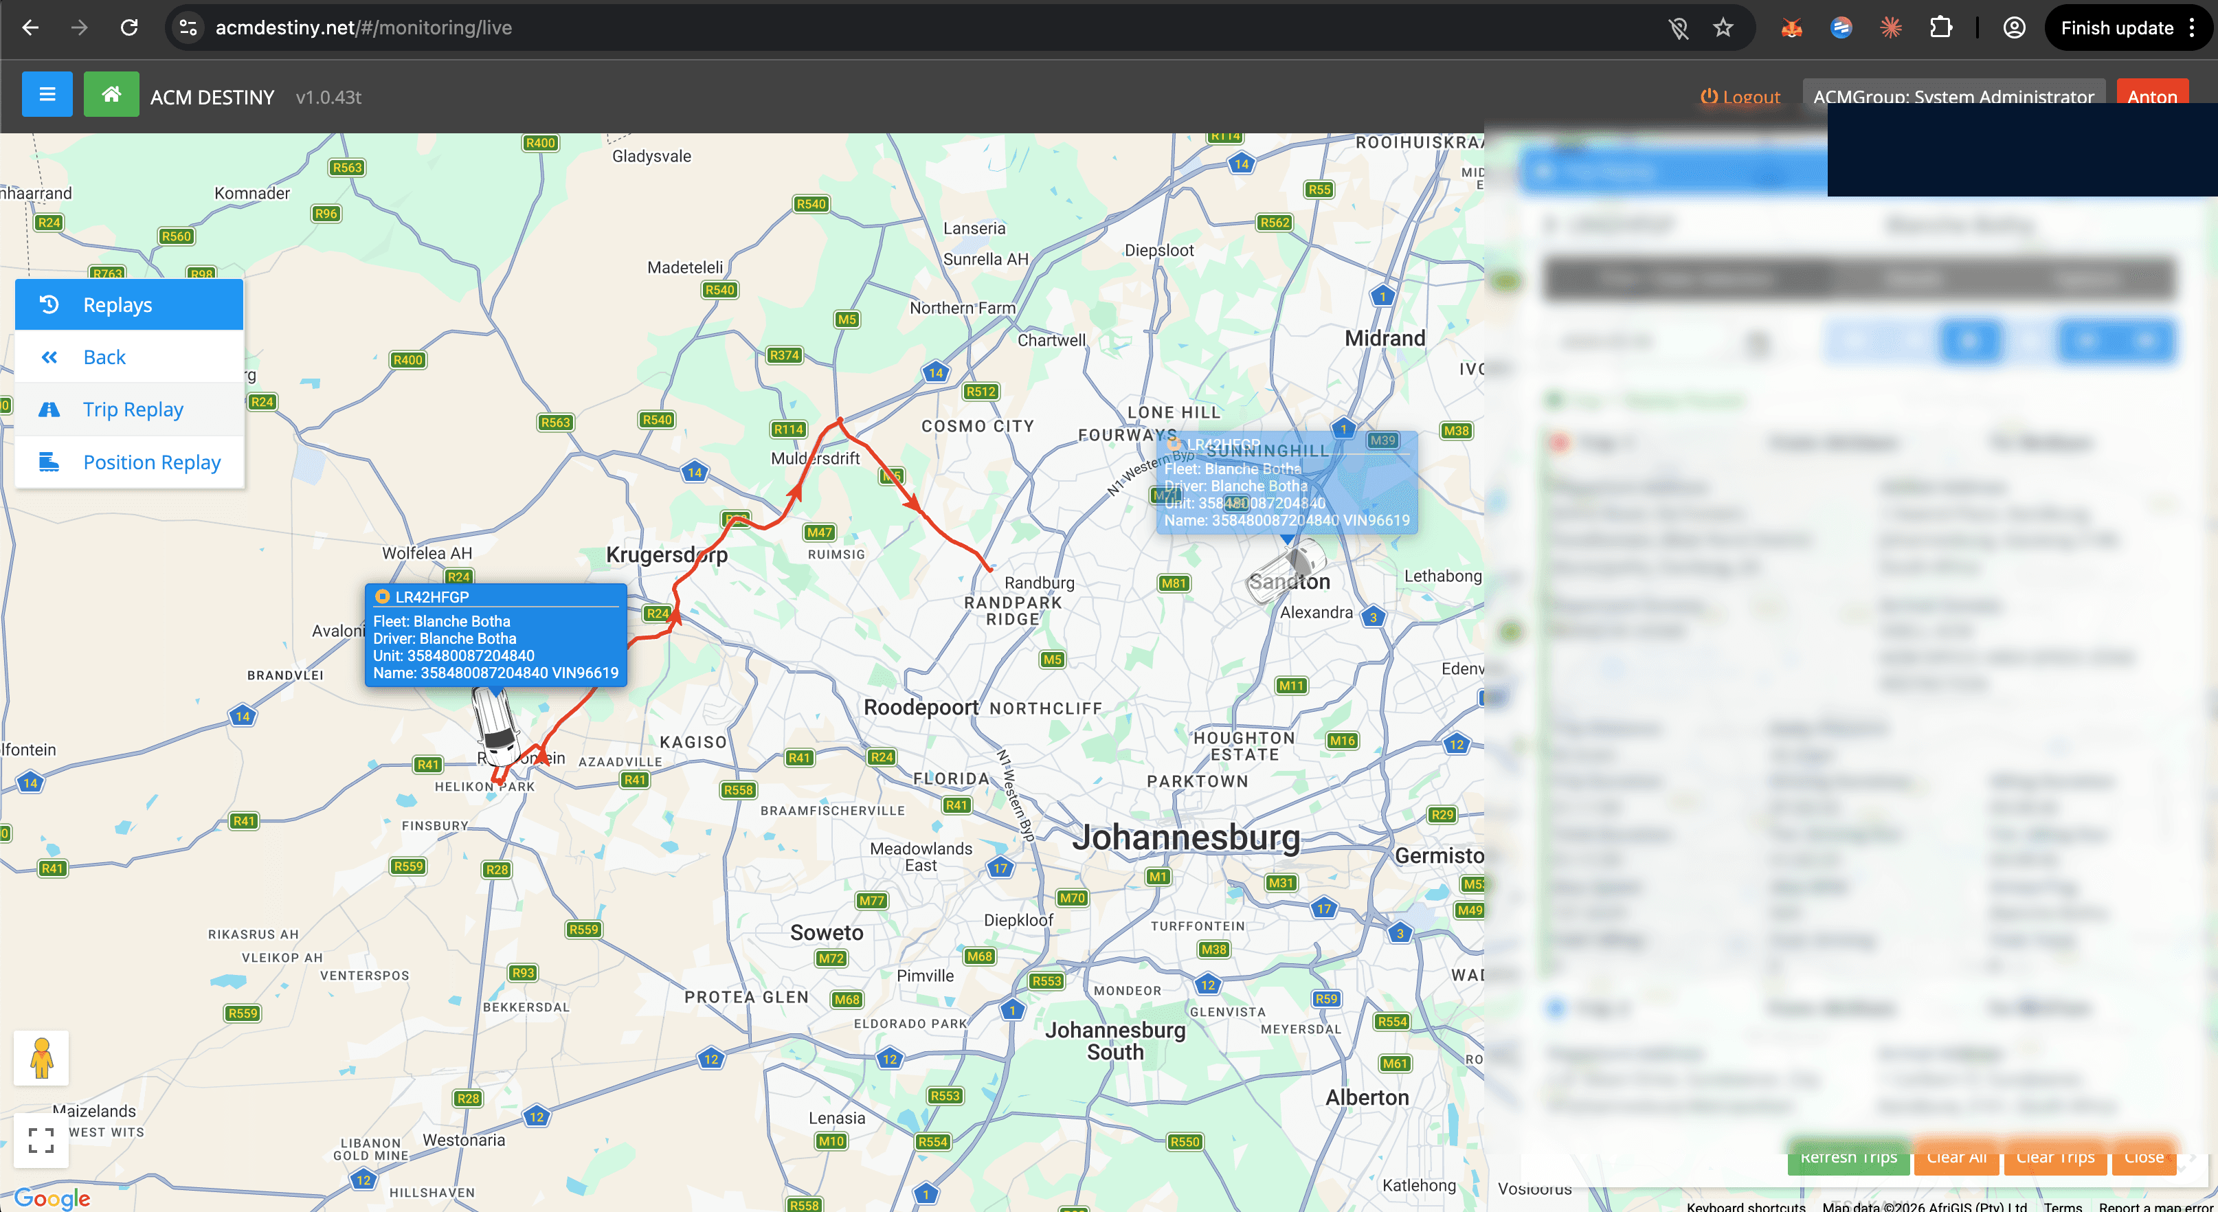
Task: Go back one page in the browser
Action: (30, 27)
